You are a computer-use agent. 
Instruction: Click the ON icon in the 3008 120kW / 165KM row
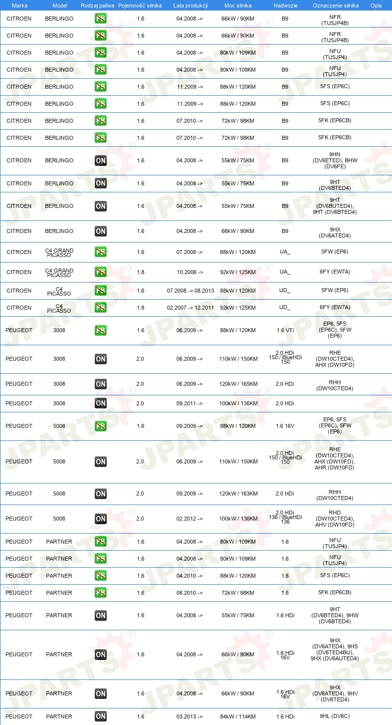pyautogui.click(x=101, y=384)
